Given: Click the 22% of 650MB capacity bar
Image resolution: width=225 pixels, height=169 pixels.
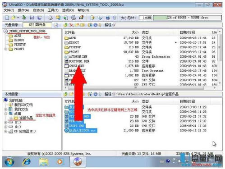Looking at the screenshot, I should click(187, 18).
